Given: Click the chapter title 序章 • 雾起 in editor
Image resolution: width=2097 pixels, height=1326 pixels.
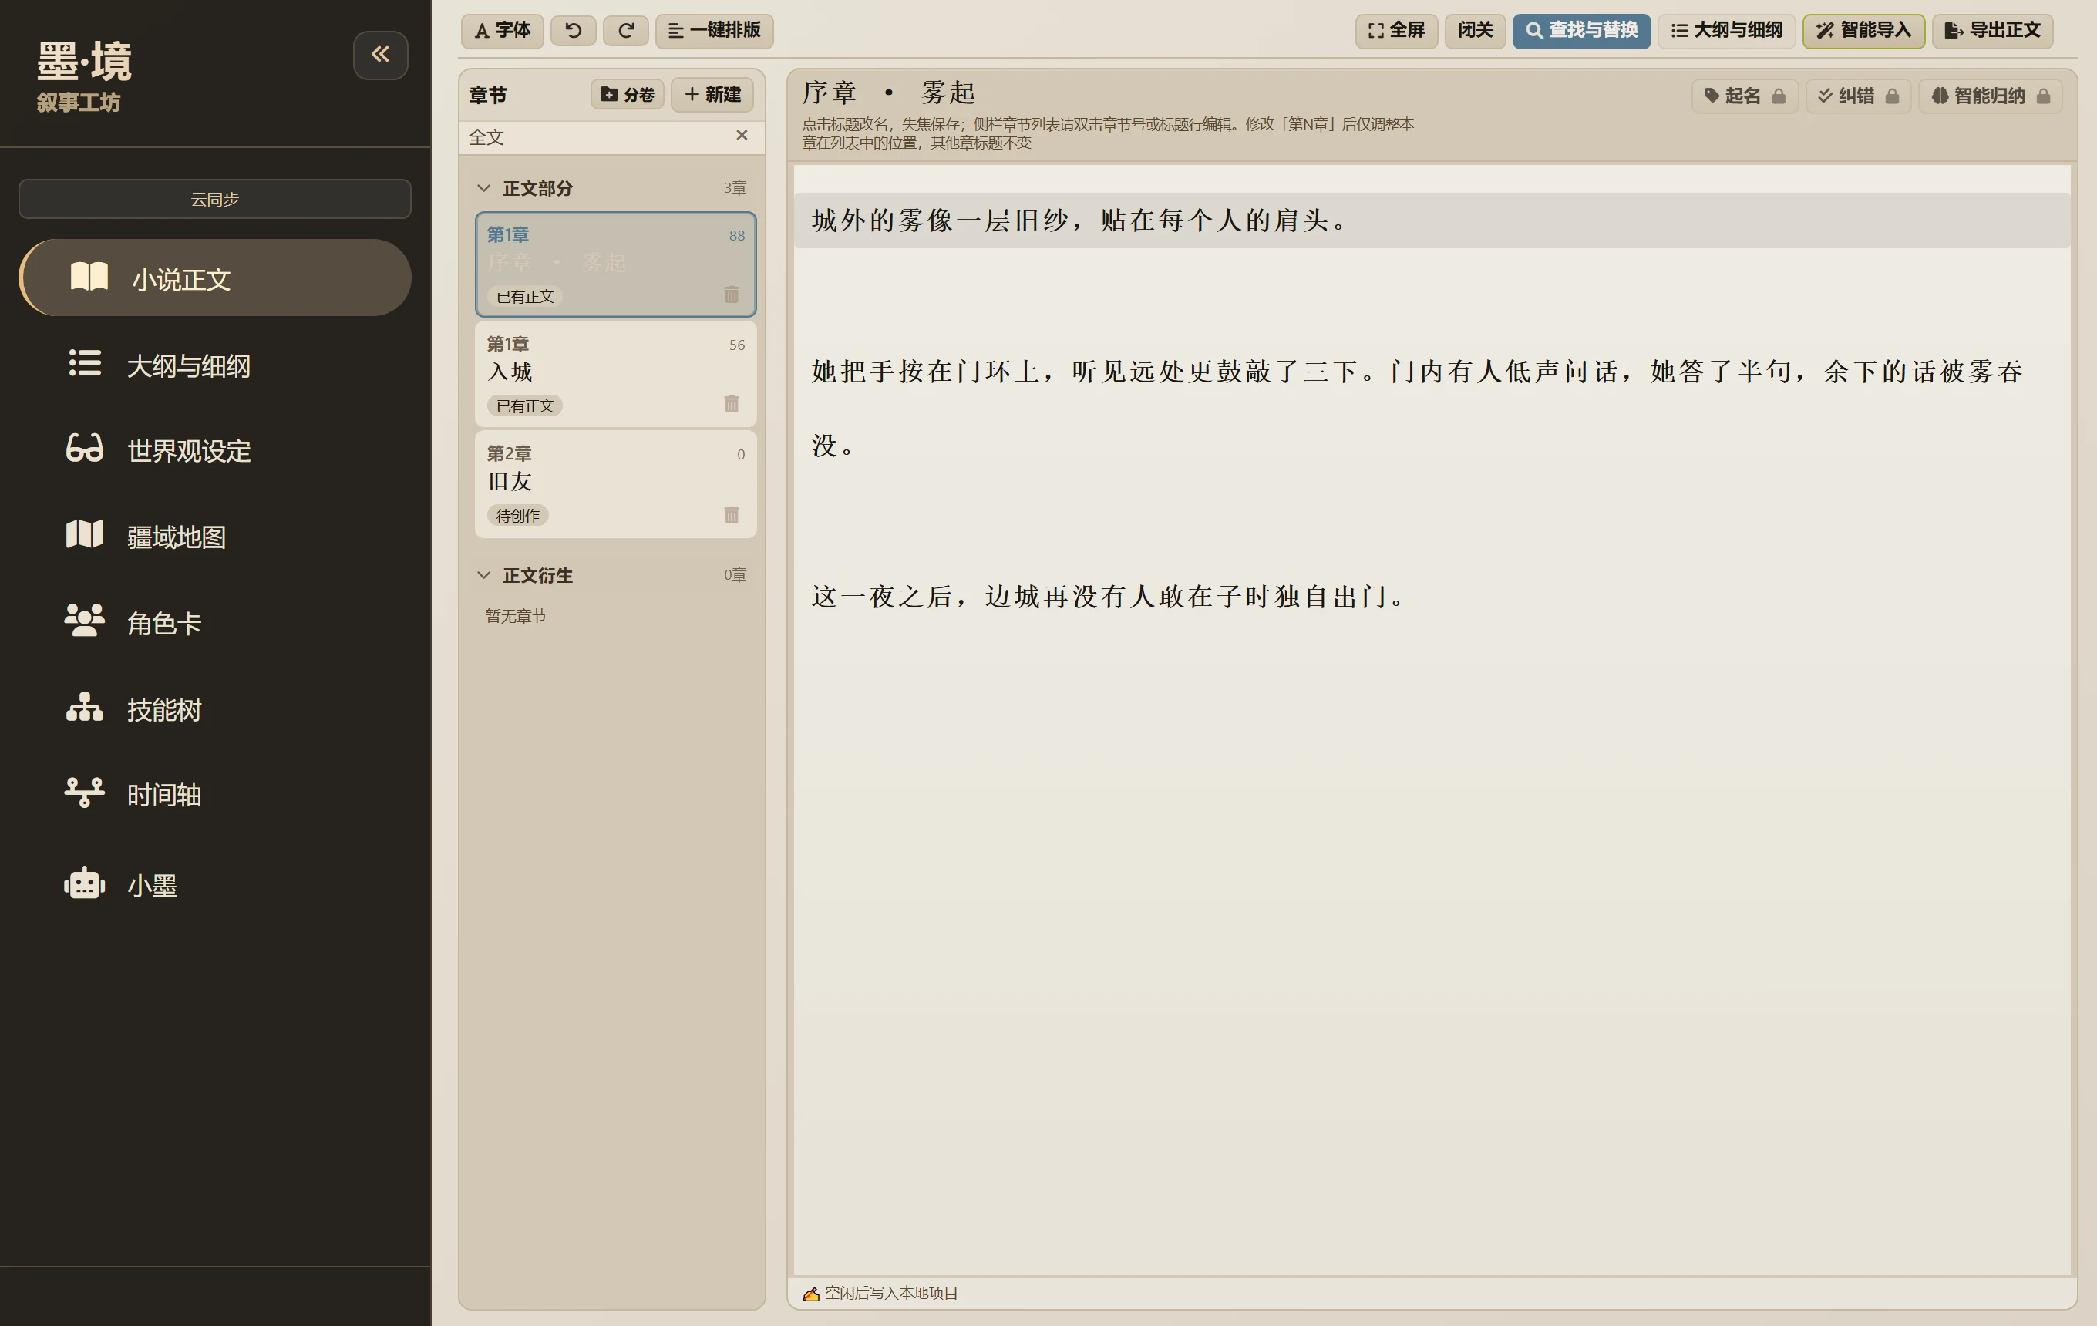Looking at the screenshot, I should (889, 93).
